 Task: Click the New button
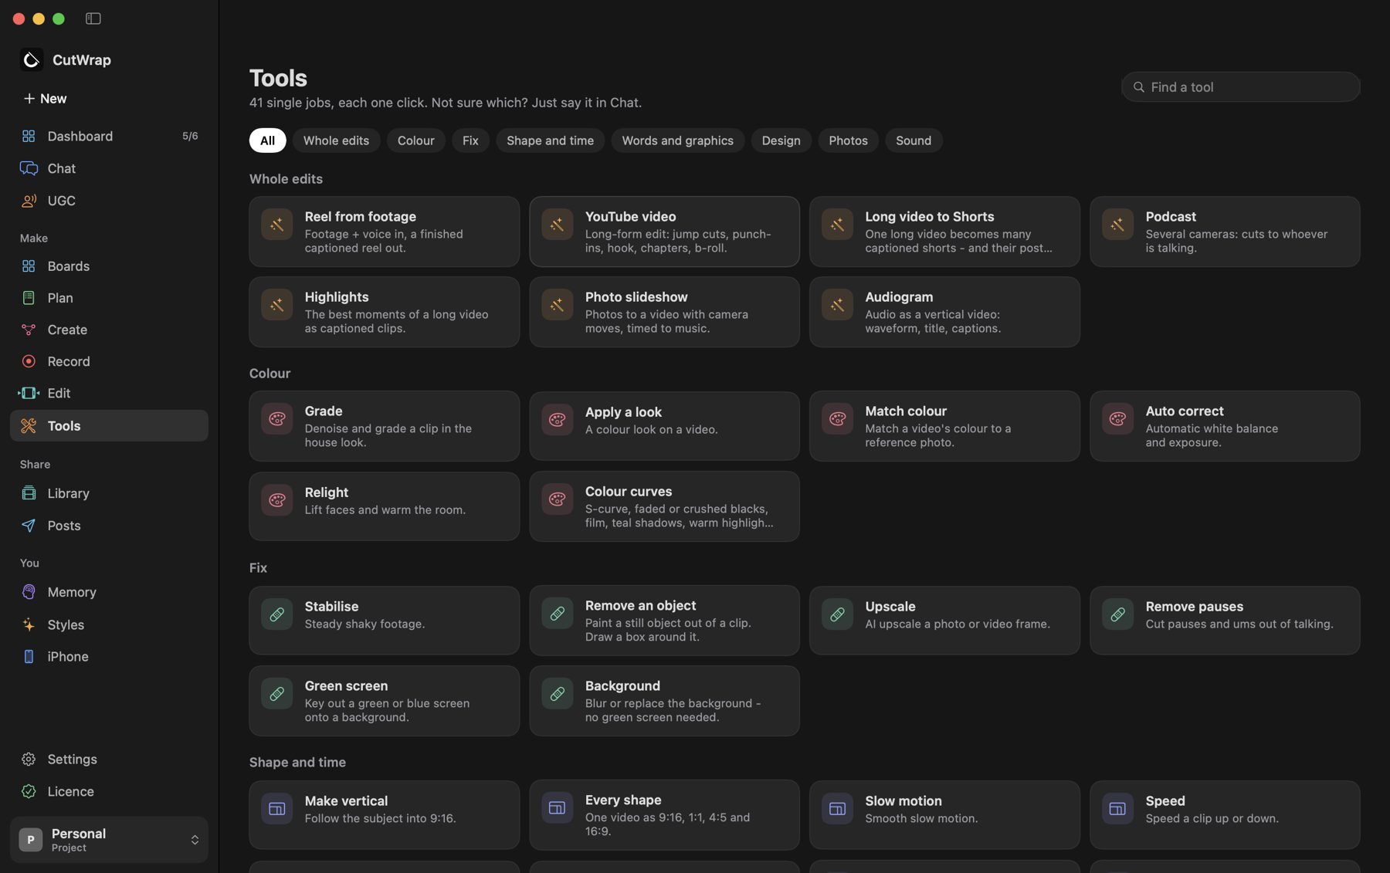point(45,99)
